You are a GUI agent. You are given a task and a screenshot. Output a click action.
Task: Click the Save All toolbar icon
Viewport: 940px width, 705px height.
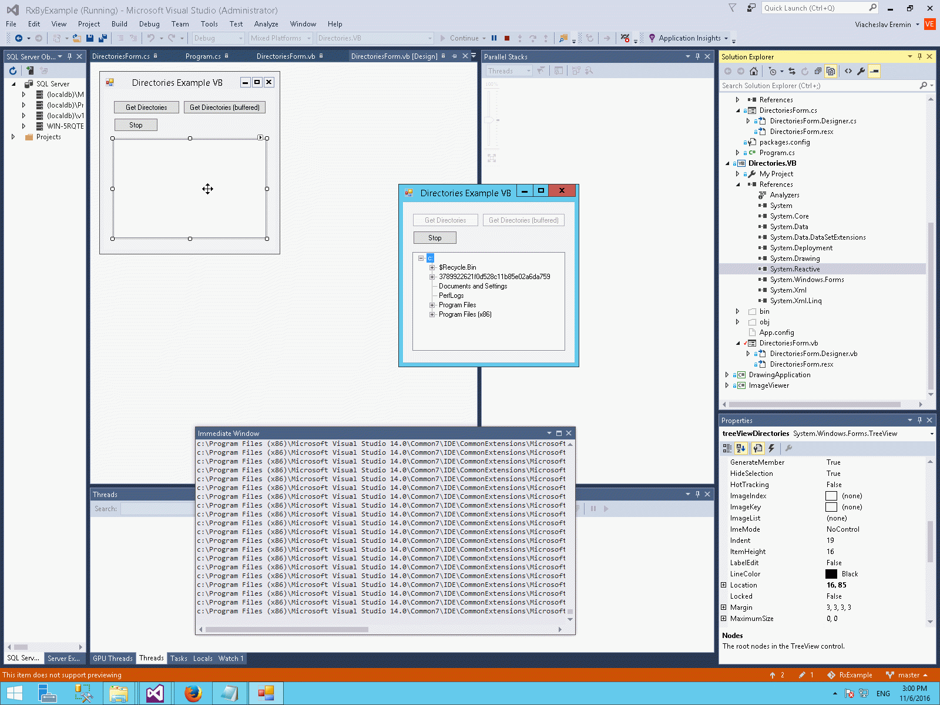coord(103,38)
